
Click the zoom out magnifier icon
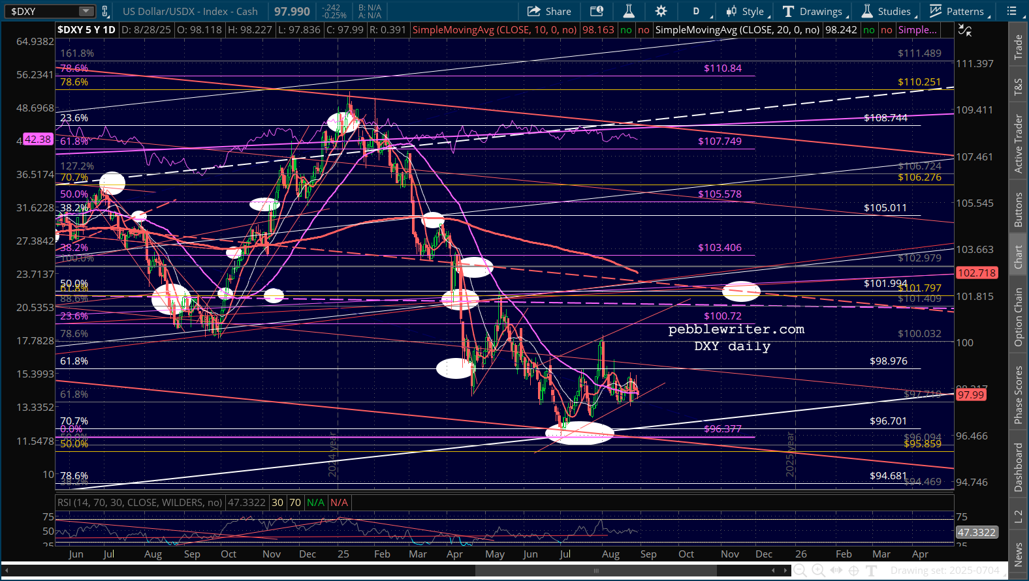coord(800,571)
